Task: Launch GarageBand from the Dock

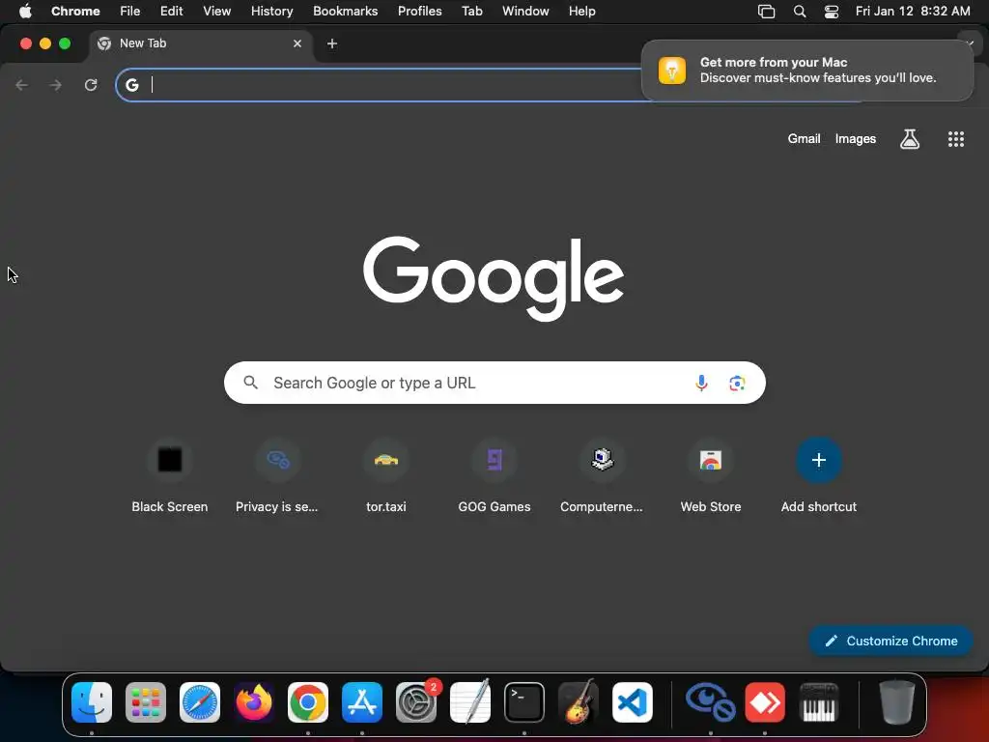Action: (x=579, y=702)
